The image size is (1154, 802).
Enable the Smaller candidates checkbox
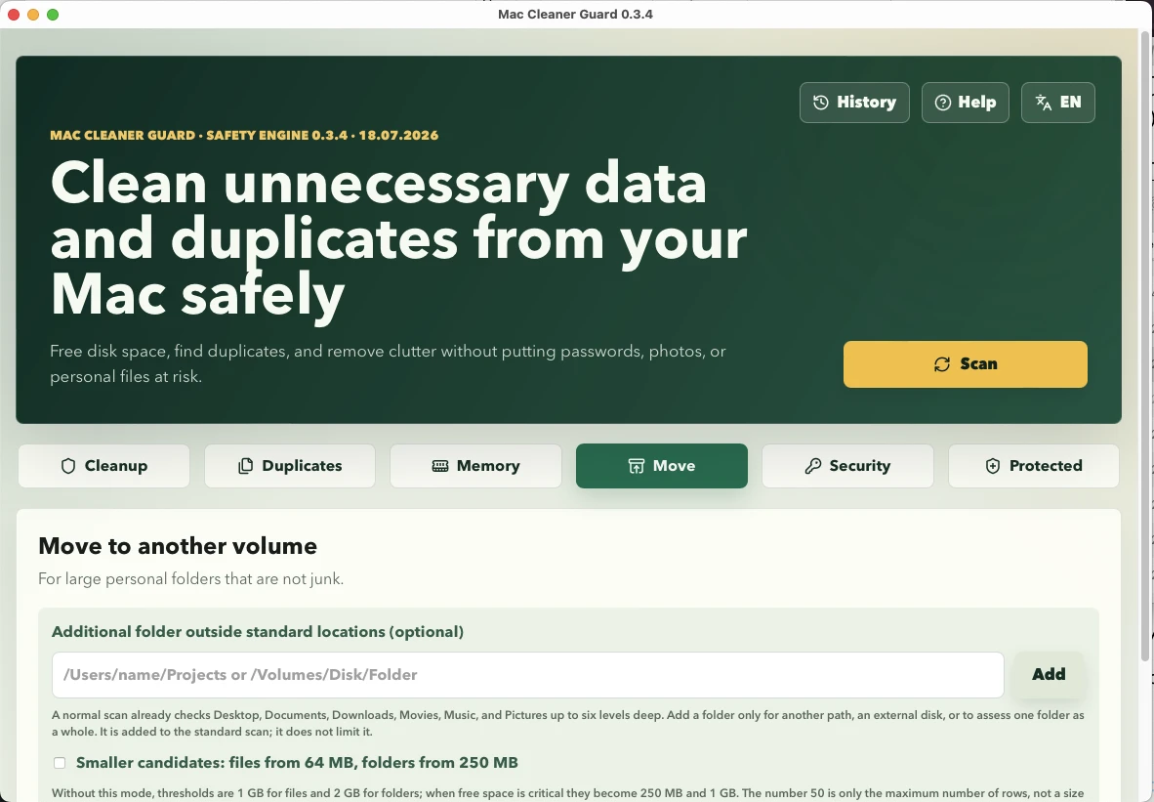[x=60, y=763]
